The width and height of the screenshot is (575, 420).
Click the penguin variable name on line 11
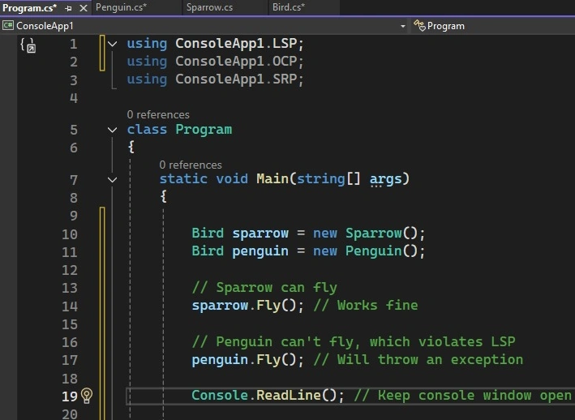pyautogui.click(x=260, y=251)
